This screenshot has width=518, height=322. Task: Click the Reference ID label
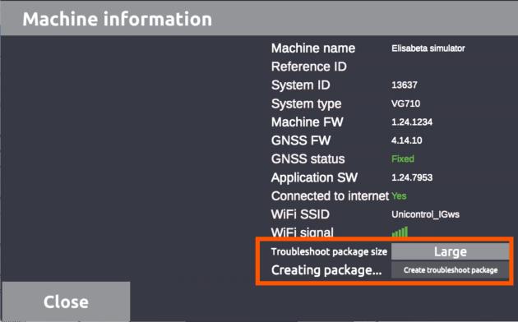(309, 67)
